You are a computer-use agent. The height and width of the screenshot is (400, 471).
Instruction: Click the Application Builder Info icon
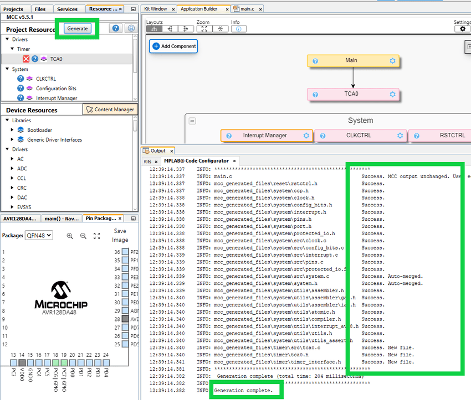coord(238,29)
